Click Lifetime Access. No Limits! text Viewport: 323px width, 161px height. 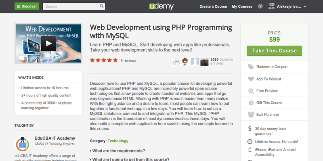pyautogui.click(x=277, y=142)
